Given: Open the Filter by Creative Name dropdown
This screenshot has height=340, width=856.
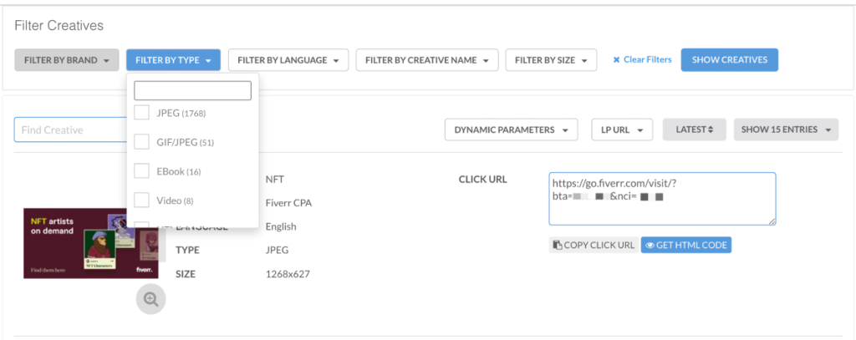Looking at the screenshot, I should (x=426, y=60).
